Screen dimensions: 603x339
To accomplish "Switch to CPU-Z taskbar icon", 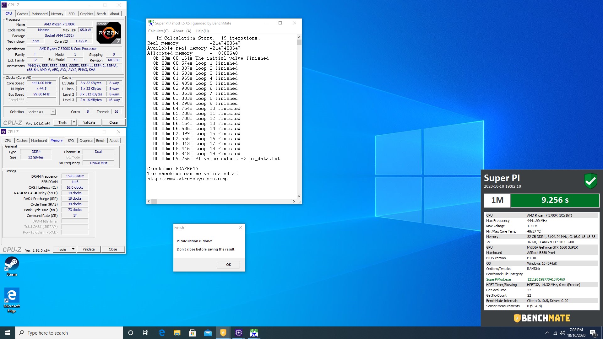I will 238,333.
